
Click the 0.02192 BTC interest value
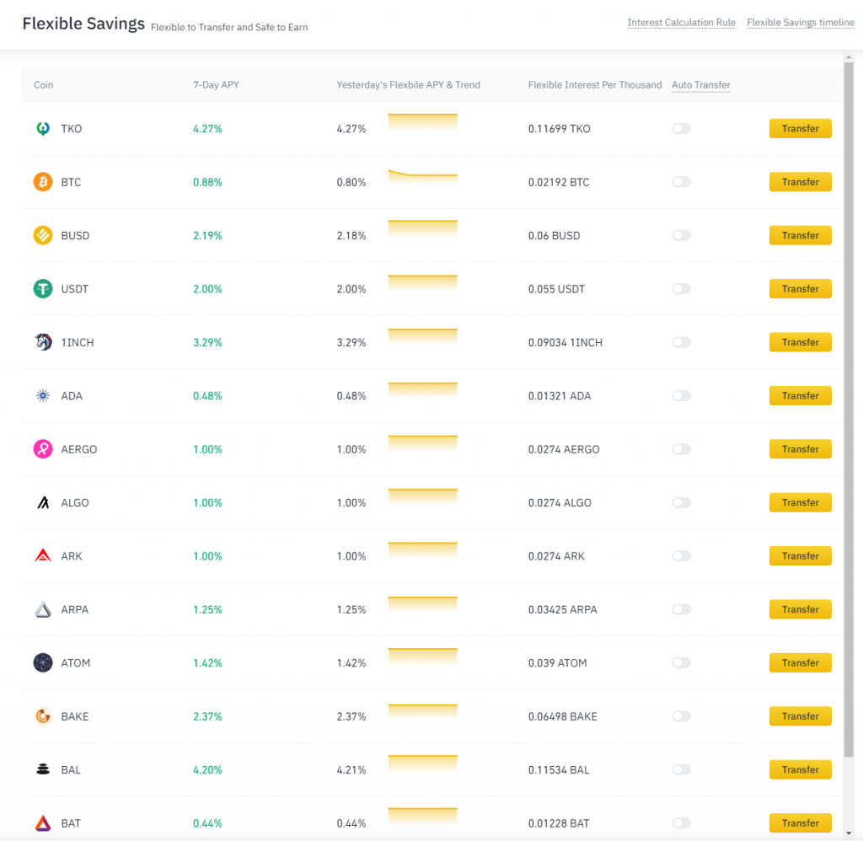(559, 182)
